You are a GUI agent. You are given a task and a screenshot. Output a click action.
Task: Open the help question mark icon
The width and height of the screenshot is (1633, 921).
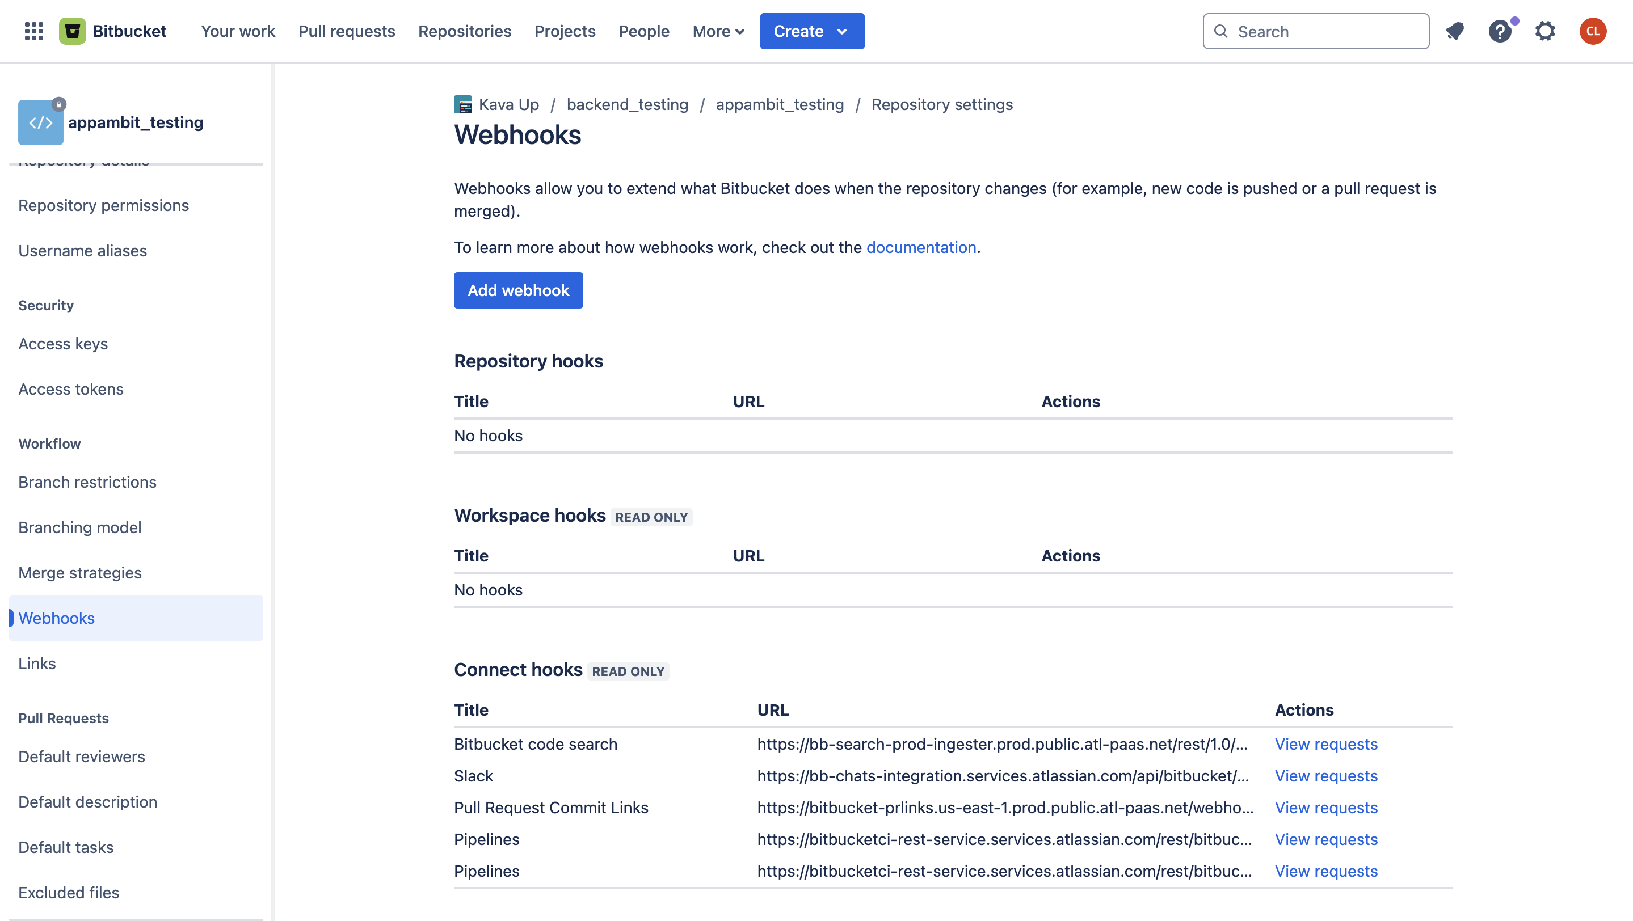1500,31
